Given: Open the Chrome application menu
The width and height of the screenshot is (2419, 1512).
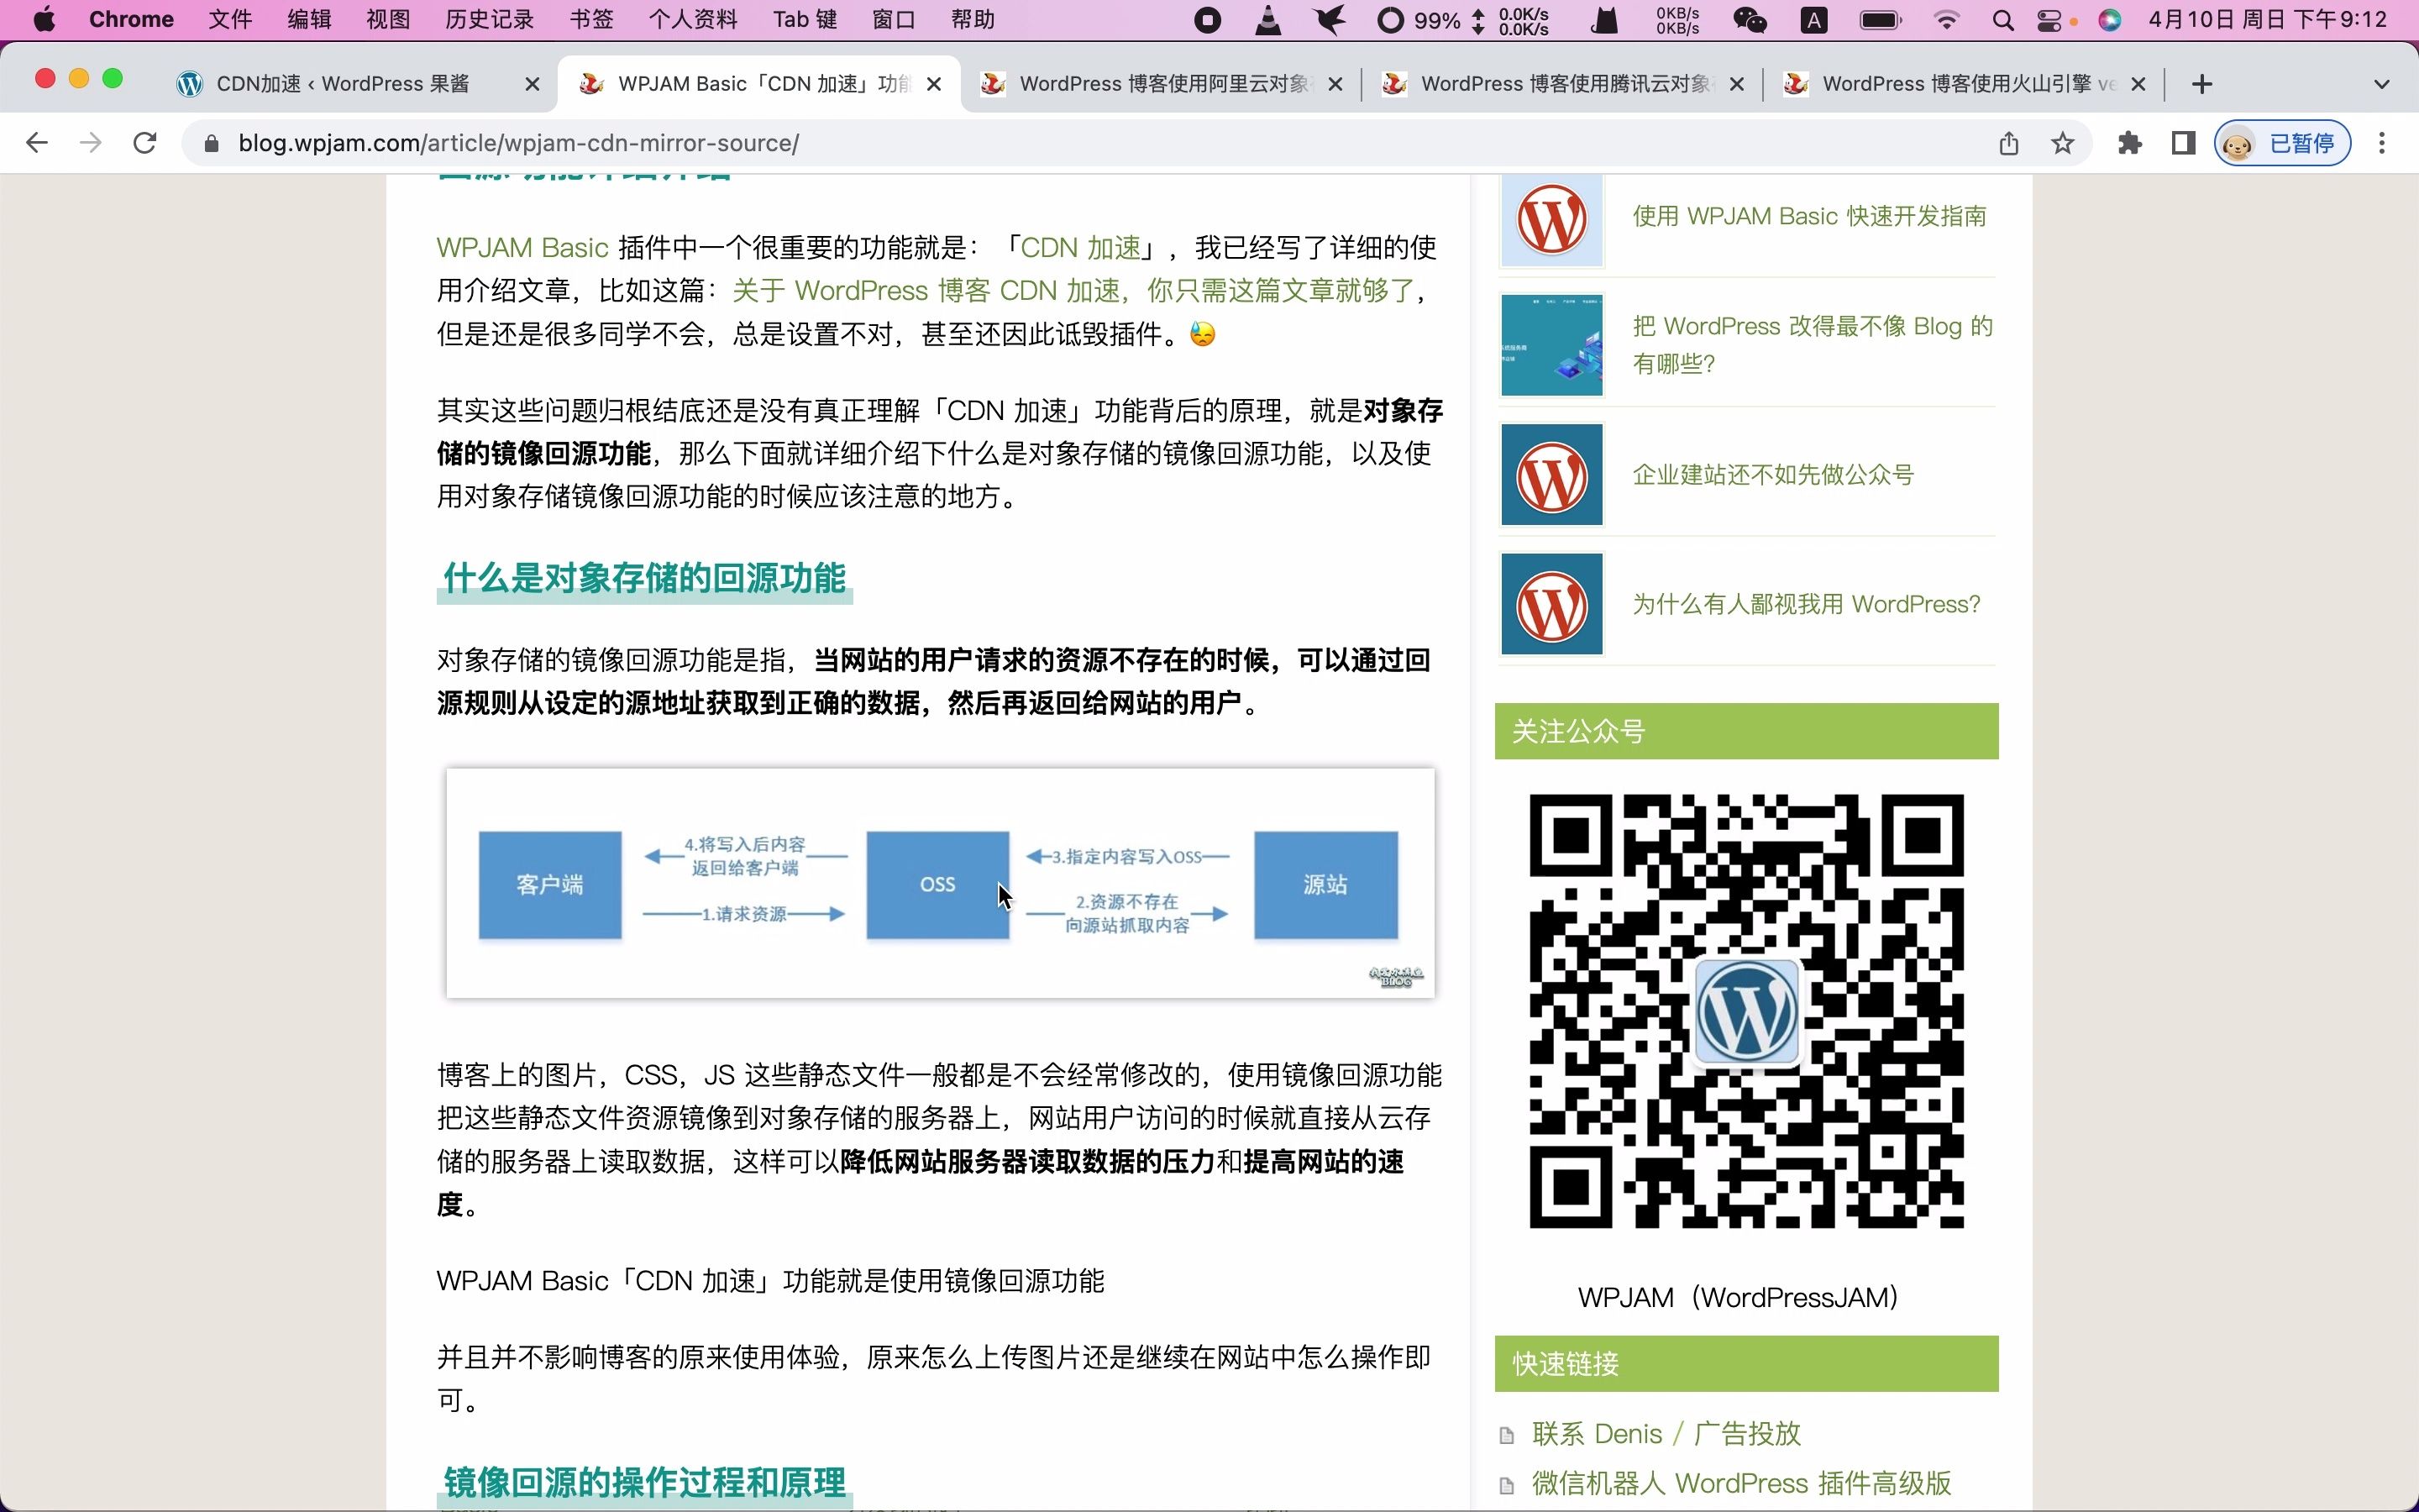Looking at the screenshot, I should (x=131, y=20).
